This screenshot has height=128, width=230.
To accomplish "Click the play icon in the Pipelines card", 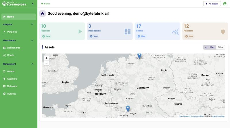I will pyautogui.click(x=80, y=31).
